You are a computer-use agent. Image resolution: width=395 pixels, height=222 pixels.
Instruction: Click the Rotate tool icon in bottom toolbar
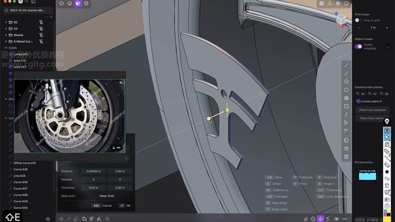click(69, 219)
